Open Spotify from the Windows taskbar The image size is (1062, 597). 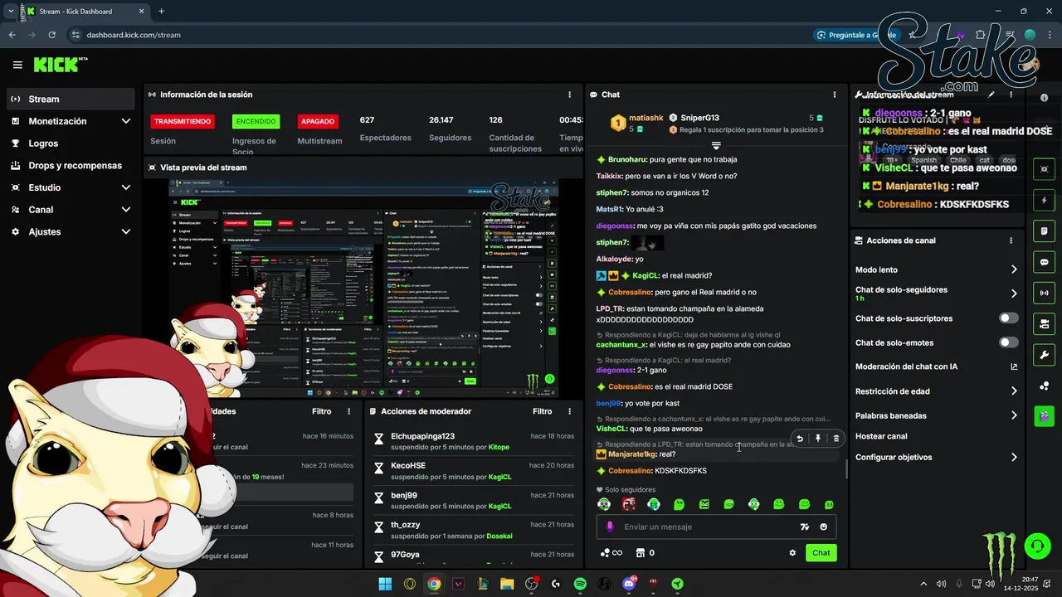click(580, 584)
